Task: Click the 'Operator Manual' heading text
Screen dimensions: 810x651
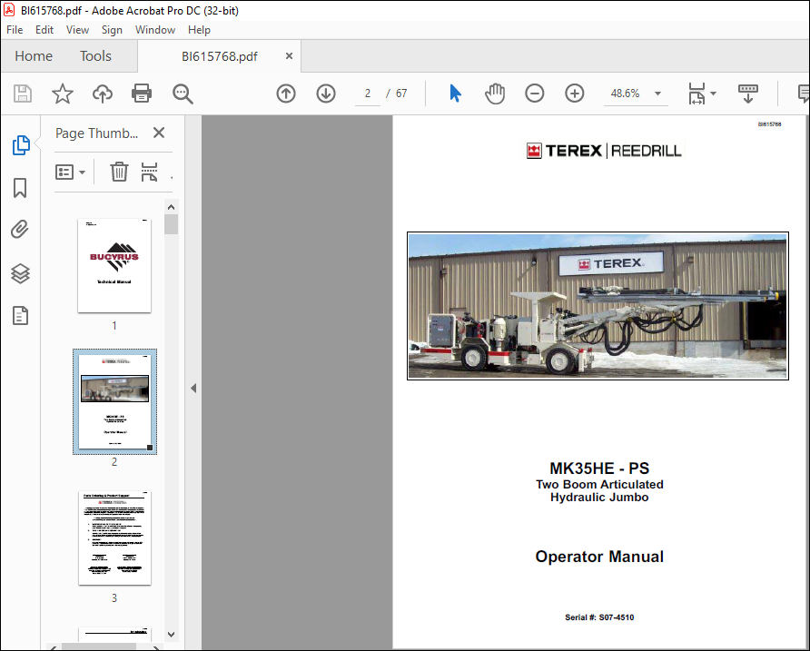Action: click(x=599, y=557)
